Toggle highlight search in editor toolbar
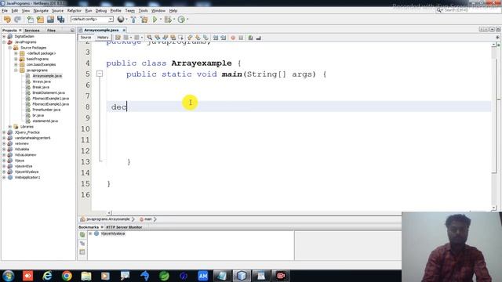Image resolution: width=502 pixels, height=282 pixels. pos(173,38)
